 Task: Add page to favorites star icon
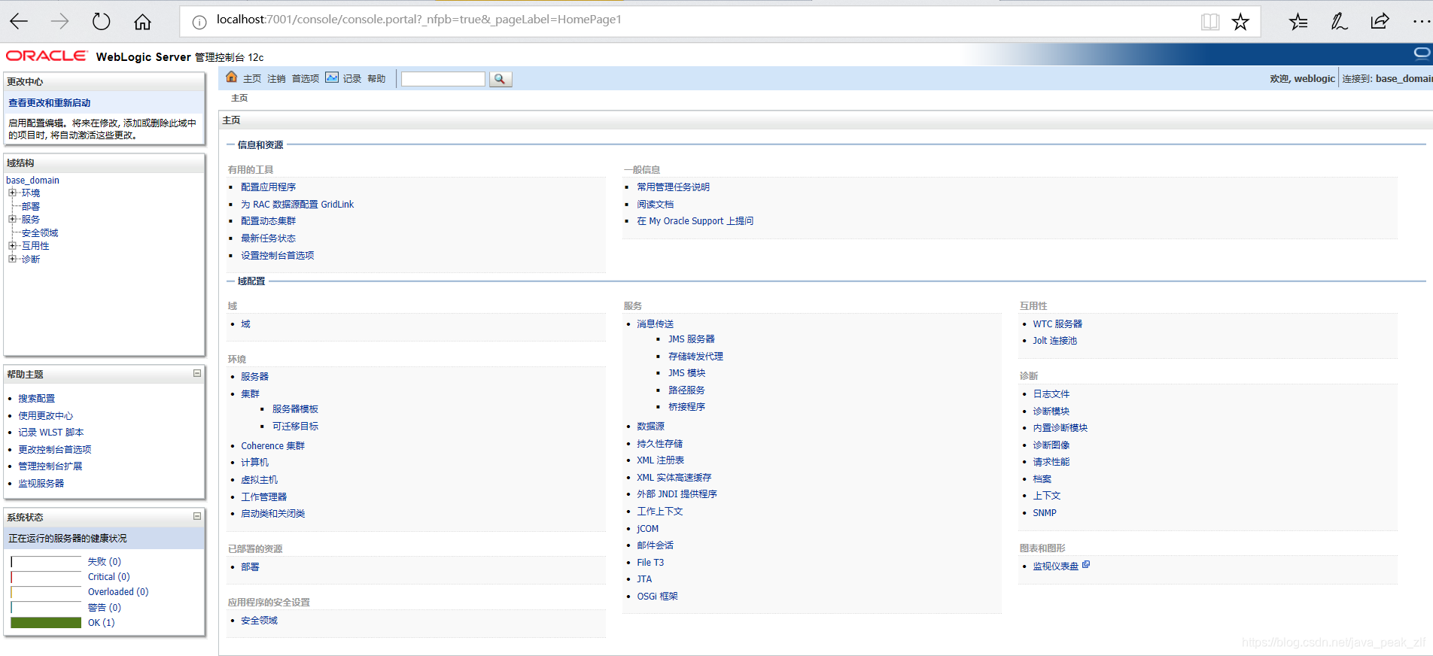1240,22
